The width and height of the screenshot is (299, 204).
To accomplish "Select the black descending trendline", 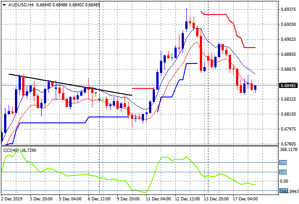I will click(71, 85).
